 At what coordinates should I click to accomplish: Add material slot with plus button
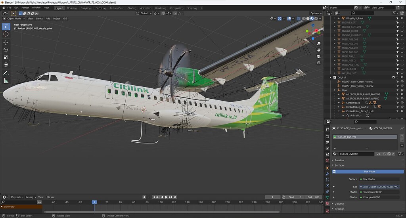pyautogui.click(x=402, y=136)
